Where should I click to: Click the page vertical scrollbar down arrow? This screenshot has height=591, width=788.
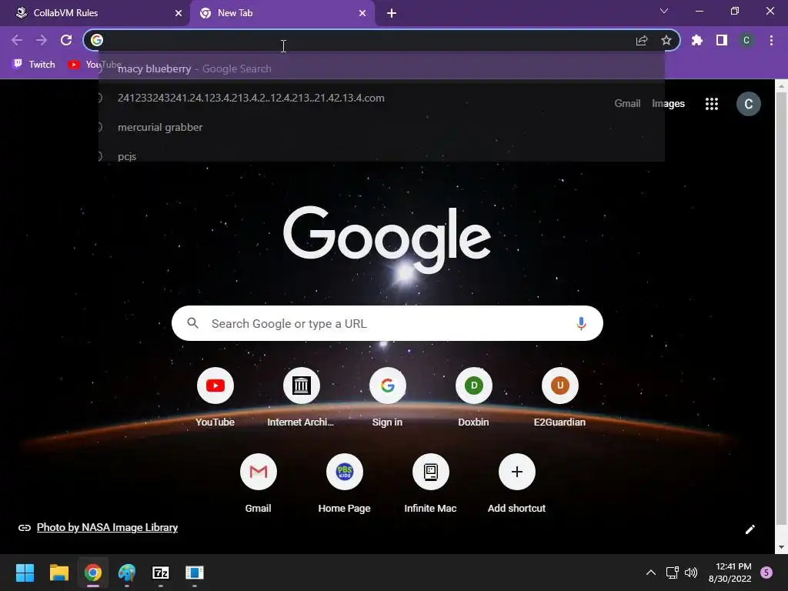coord(781,547)
